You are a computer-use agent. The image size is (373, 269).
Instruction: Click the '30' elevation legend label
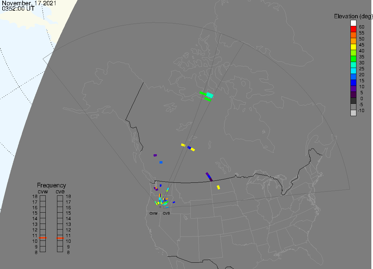click(x=362, y=63)
